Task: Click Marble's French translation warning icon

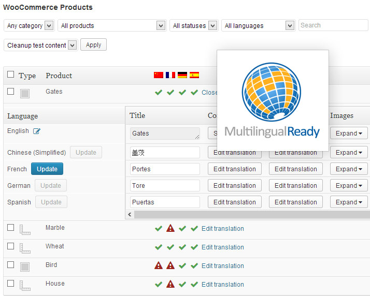Action: pos(170,228)
